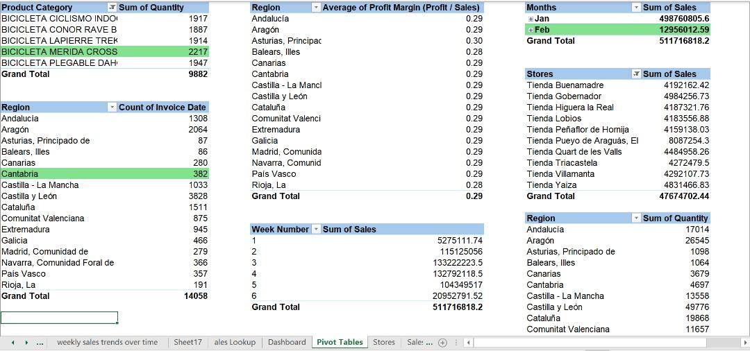Select the Sum of Quantity header beside Product Category
The height and width of the screenshot is (351, 750).
pyautogui.click(x=163, y=7)
